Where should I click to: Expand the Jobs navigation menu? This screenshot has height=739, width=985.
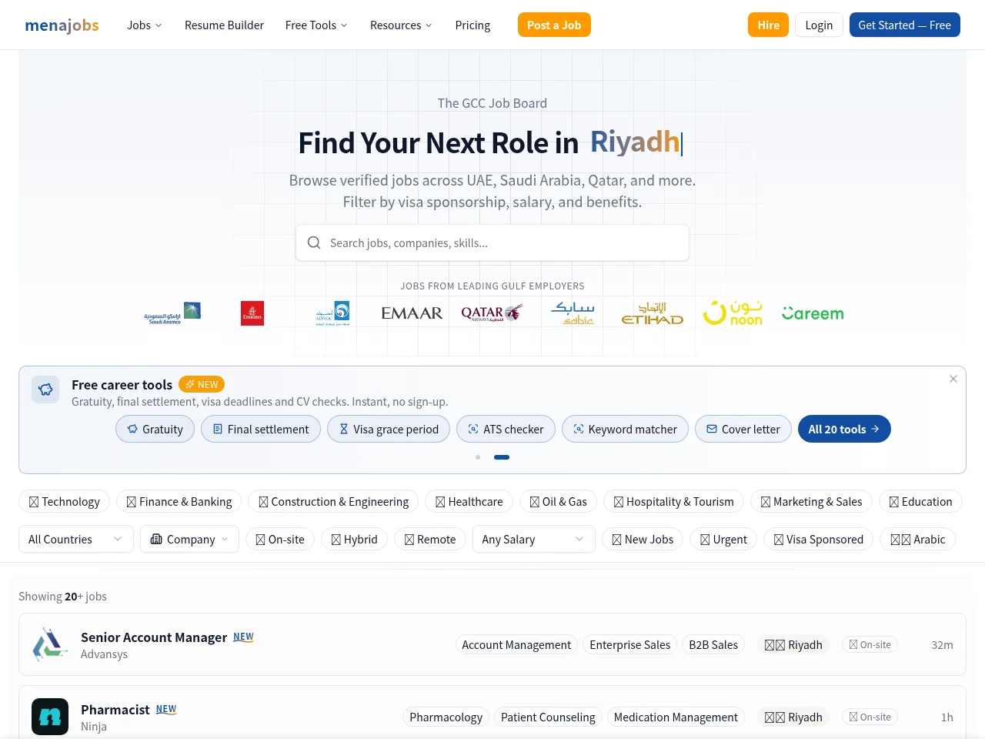coord(145,25)
